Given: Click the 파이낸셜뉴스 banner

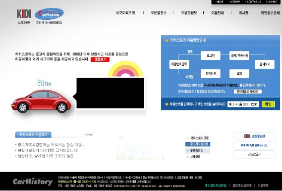Looking at the screenshot, I should 254,145.
